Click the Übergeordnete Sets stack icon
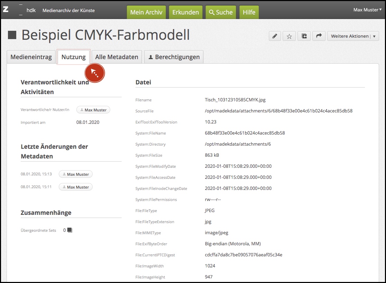 pos(69,230)
